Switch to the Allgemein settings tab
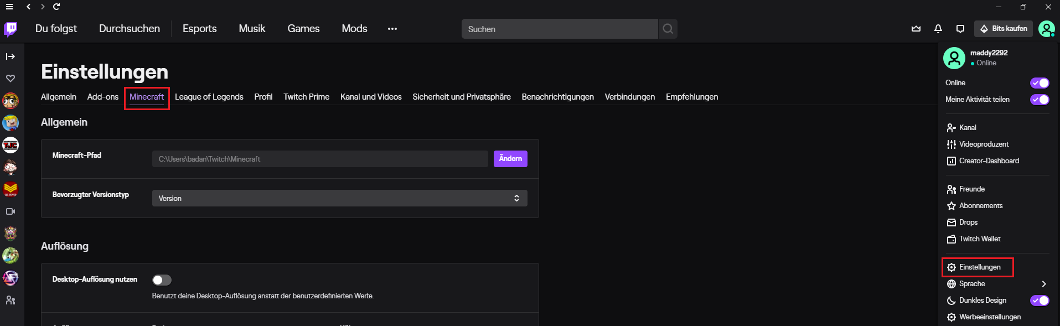Screen dimensions: 1060x326 59,97
